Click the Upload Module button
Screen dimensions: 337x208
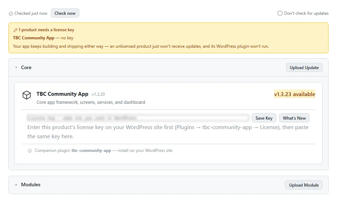point(304,185)
